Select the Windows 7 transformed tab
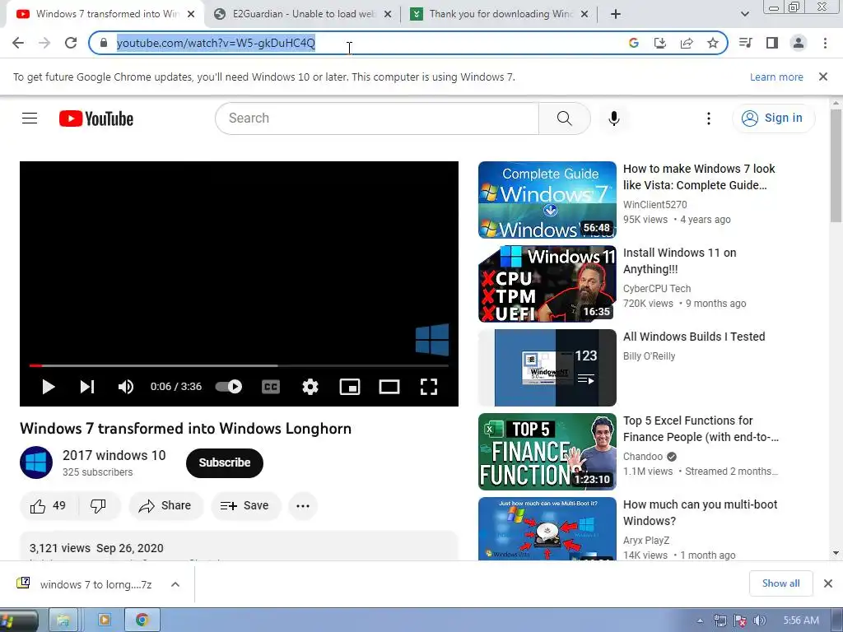843x632 pixels. coord(106,14)
